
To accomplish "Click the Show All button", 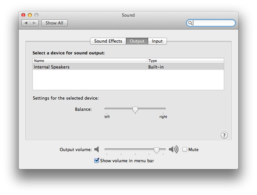I will [x=55, y=23].
